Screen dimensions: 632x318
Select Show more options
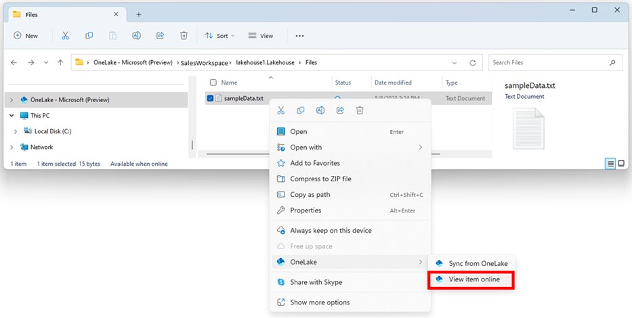350,302
